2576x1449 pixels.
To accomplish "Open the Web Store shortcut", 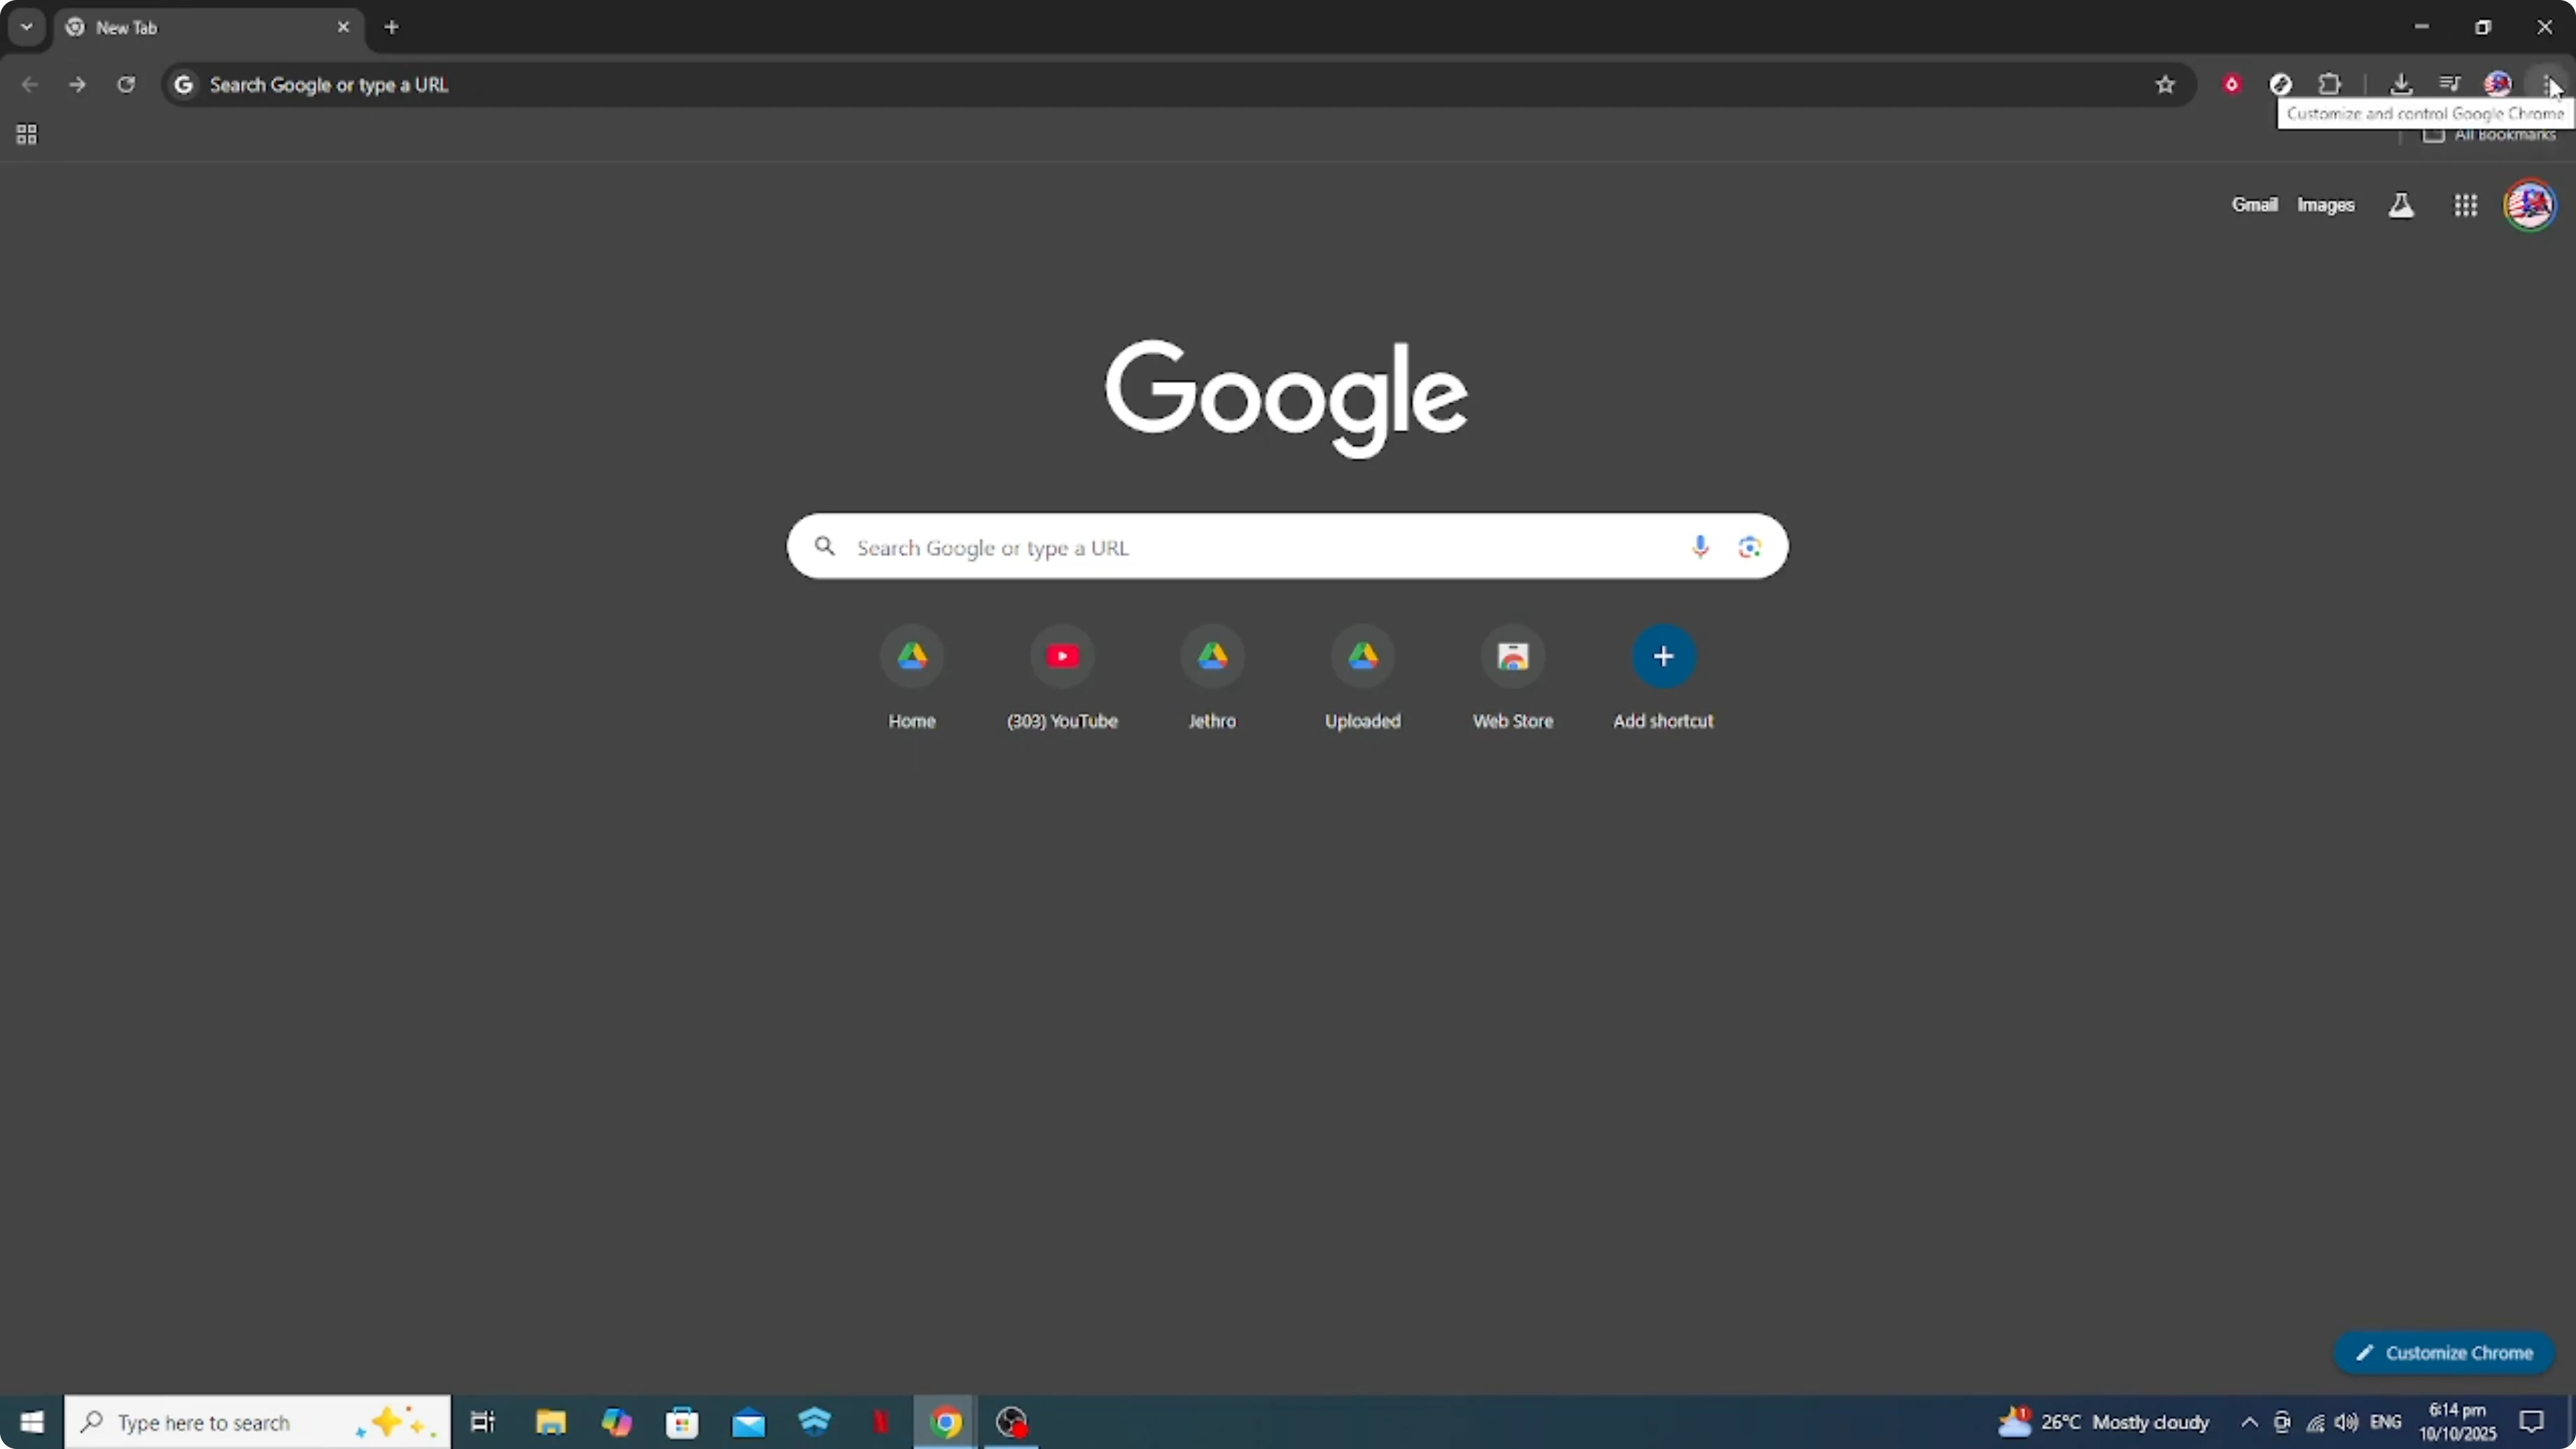I will [x=1513, y=678].
